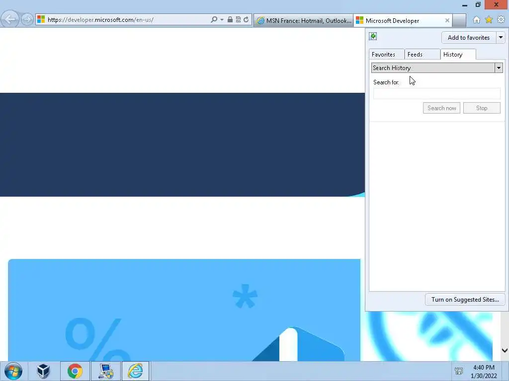Open Google Chrome from the taskbar
509x381 pixels.
pos(75,371)
